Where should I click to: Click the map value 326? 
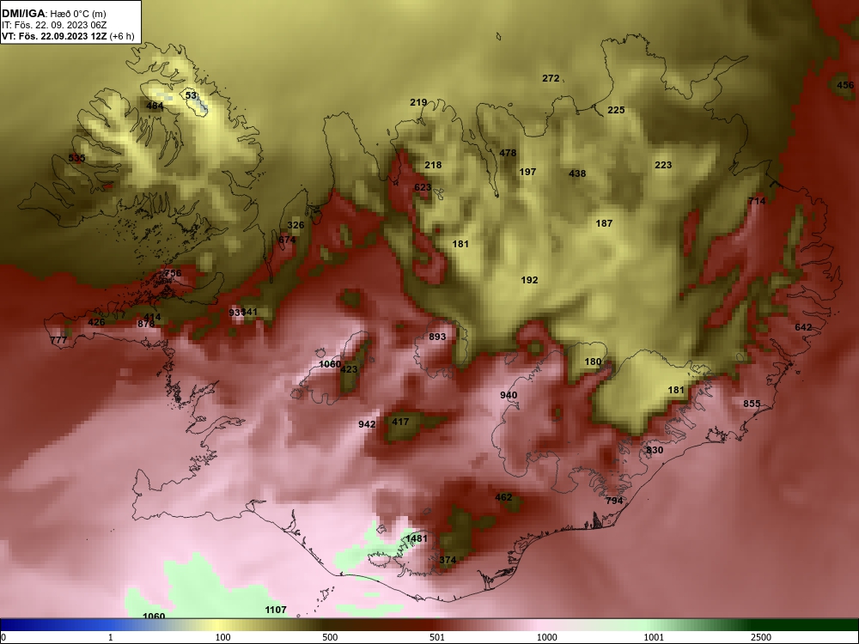coord(295,225)
